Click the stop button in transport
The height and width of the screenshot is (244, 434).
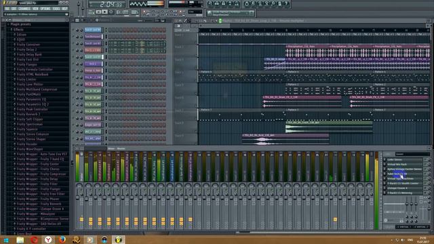pyautogui.click(x=105, y=12)
